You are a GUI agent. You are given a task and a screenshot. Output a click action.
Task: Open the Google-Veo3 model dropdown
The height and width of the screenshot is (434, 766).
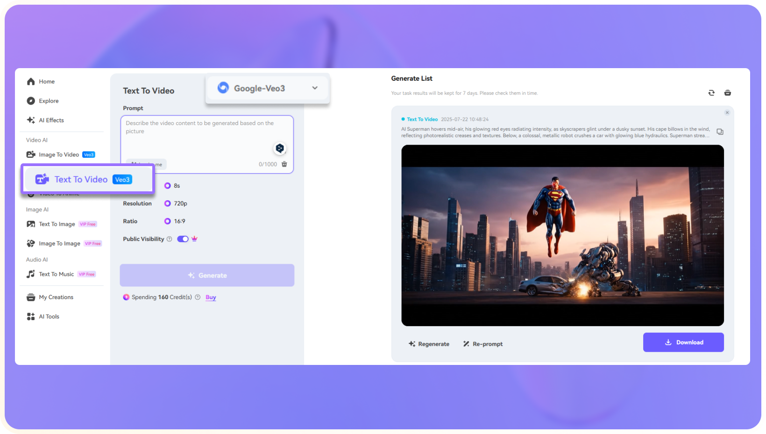click(x=268, y=88)
